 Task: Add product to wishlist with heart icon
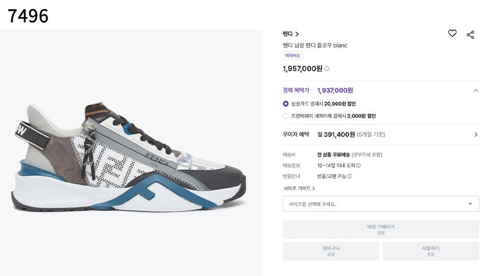(452, 33)
